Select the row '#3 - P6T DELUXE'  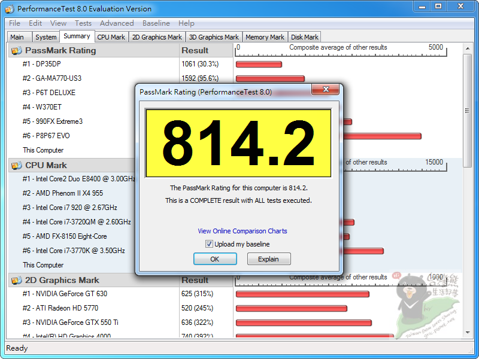pyautogui.click(x=49, y=93)
